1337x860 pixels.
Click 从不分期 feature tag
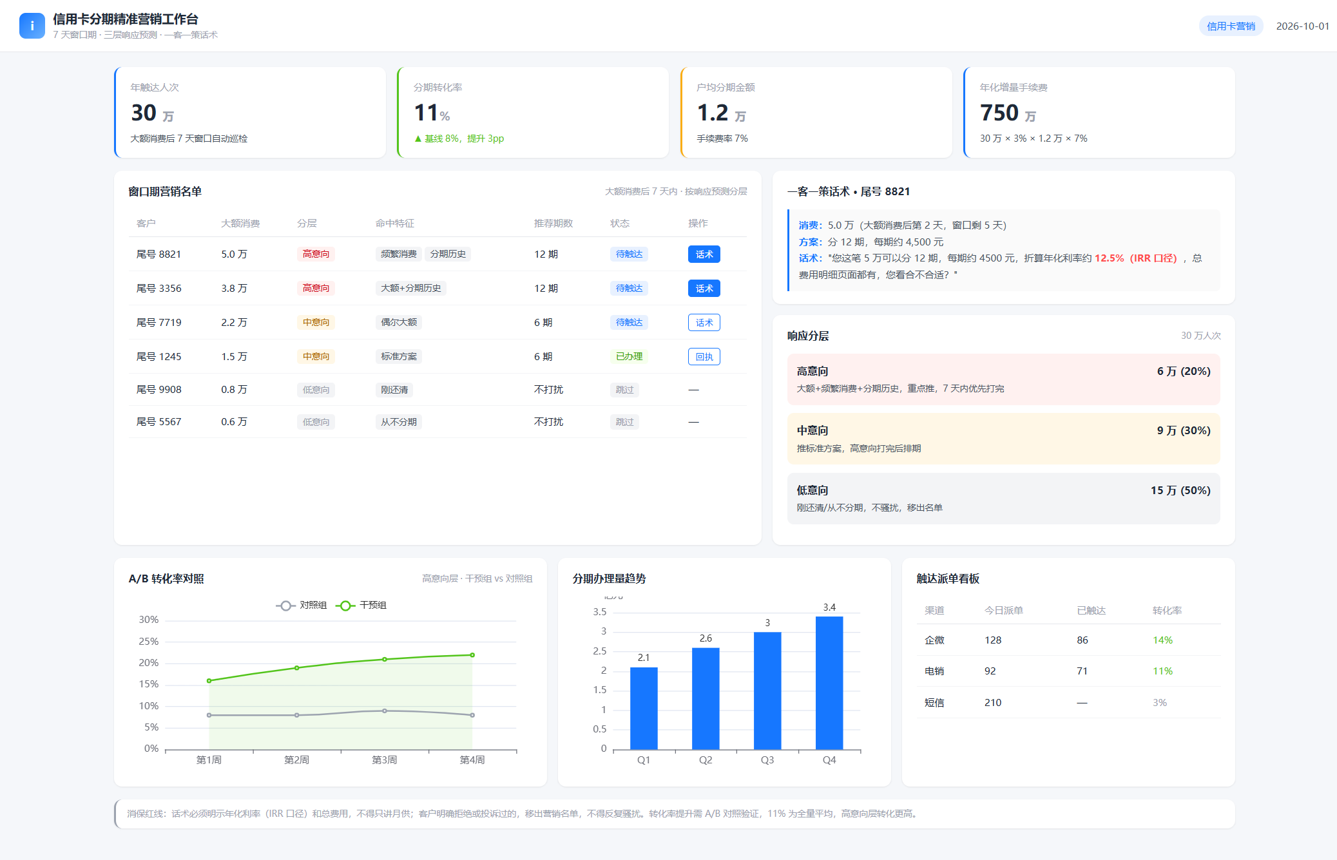[398, 423]
